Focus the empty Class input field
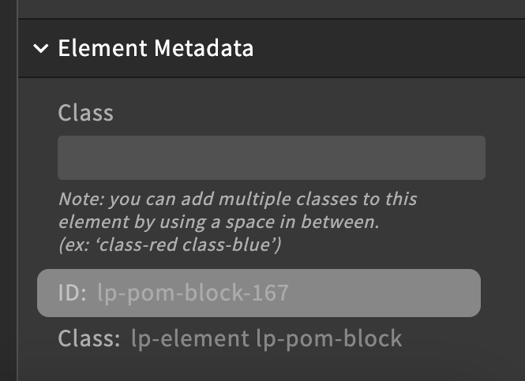This screenshot has height=381, width=525. (x=271, y=158)
